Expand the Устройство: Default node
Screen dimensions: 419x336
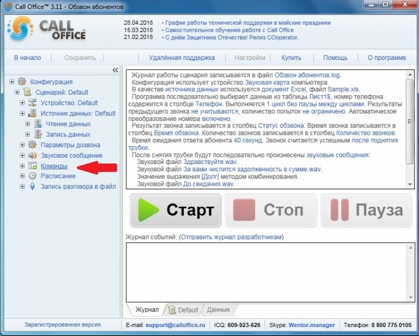tap(22, 102)
